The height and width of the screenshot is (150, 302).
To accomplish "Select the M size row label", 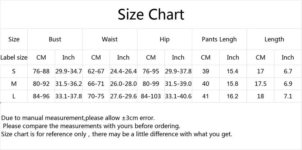I will tap(14, 84).
